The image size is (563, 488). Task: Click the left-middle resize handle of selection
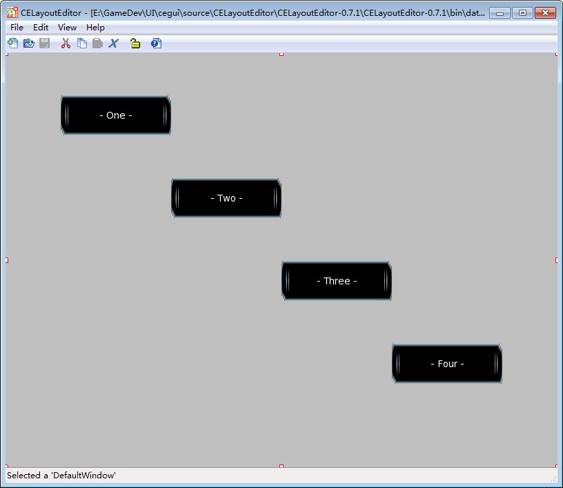(x=7, y=260)
